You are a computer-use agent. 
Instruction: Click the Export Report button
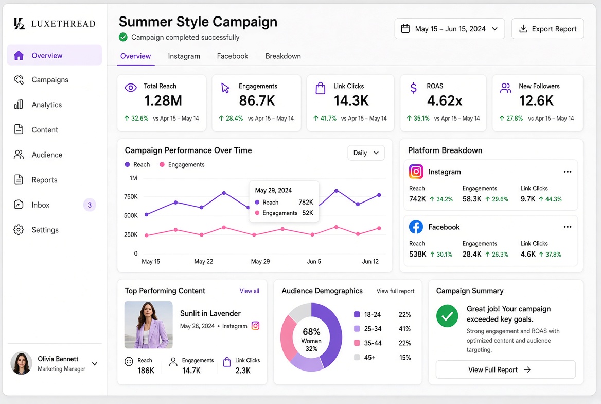[x=547, y=29]
